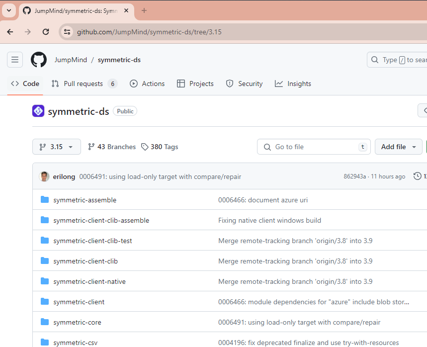The image size is (427, 347).
Task: Open commit hash 862943a
Action: [354, 176]
